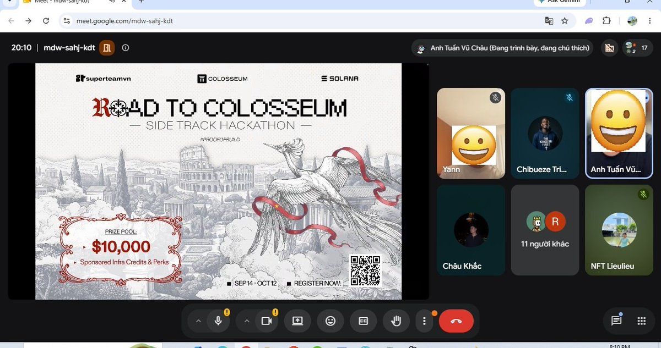Select NFT Lieulieu's participant tile
This screenshot has height=348, width=661.
[619, 230]
